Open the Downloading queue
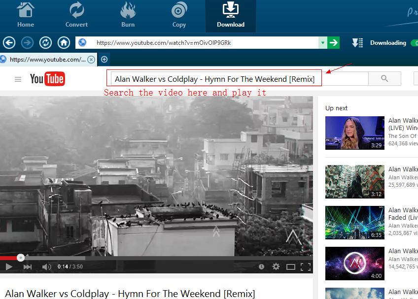The image size is (418, 299). (x=388, y=43)
